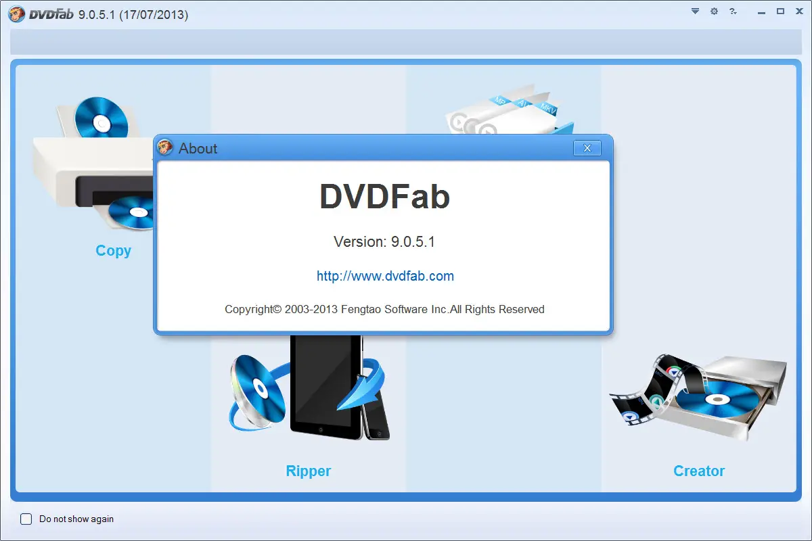Open the http://www.dvdfab.com link
This screenshot has height=541, width=812.
tap(385, 276)
